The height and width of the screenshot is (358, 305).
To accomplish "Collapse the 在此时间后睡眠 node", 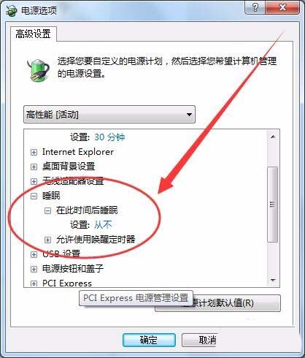I will [47, 210].
